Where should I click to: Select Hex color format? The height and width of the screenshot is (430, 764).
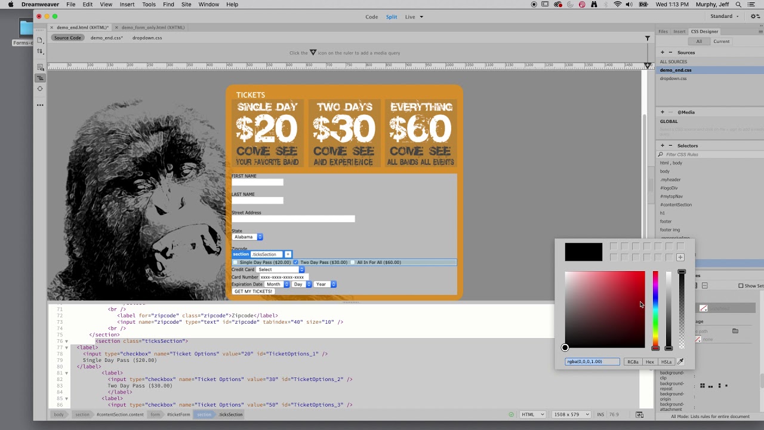(650, 362)
